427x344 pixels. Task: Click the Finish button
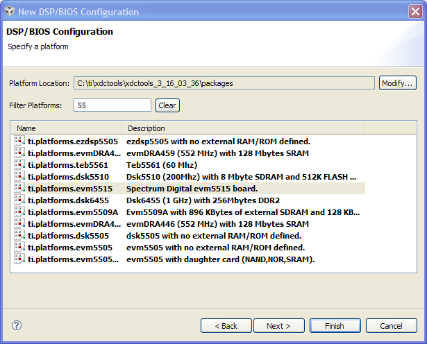[335, 326]
